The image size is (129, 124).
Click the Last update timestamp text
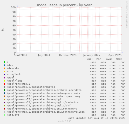[x=97, y=118]
